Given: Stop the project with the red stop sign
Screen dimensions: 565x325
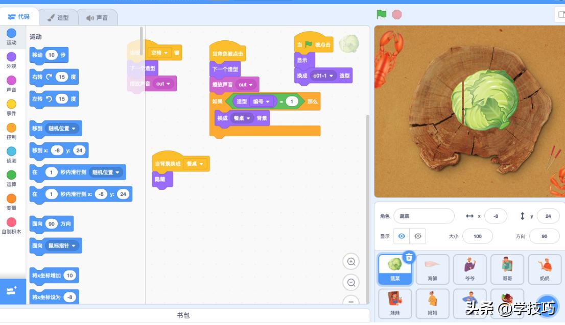Looking at the screenshot, I should [396, 14].
